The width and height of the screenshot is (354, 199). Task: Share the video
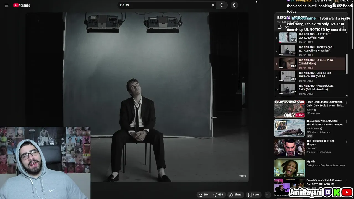pyautogui.click(x=235, y=195)
